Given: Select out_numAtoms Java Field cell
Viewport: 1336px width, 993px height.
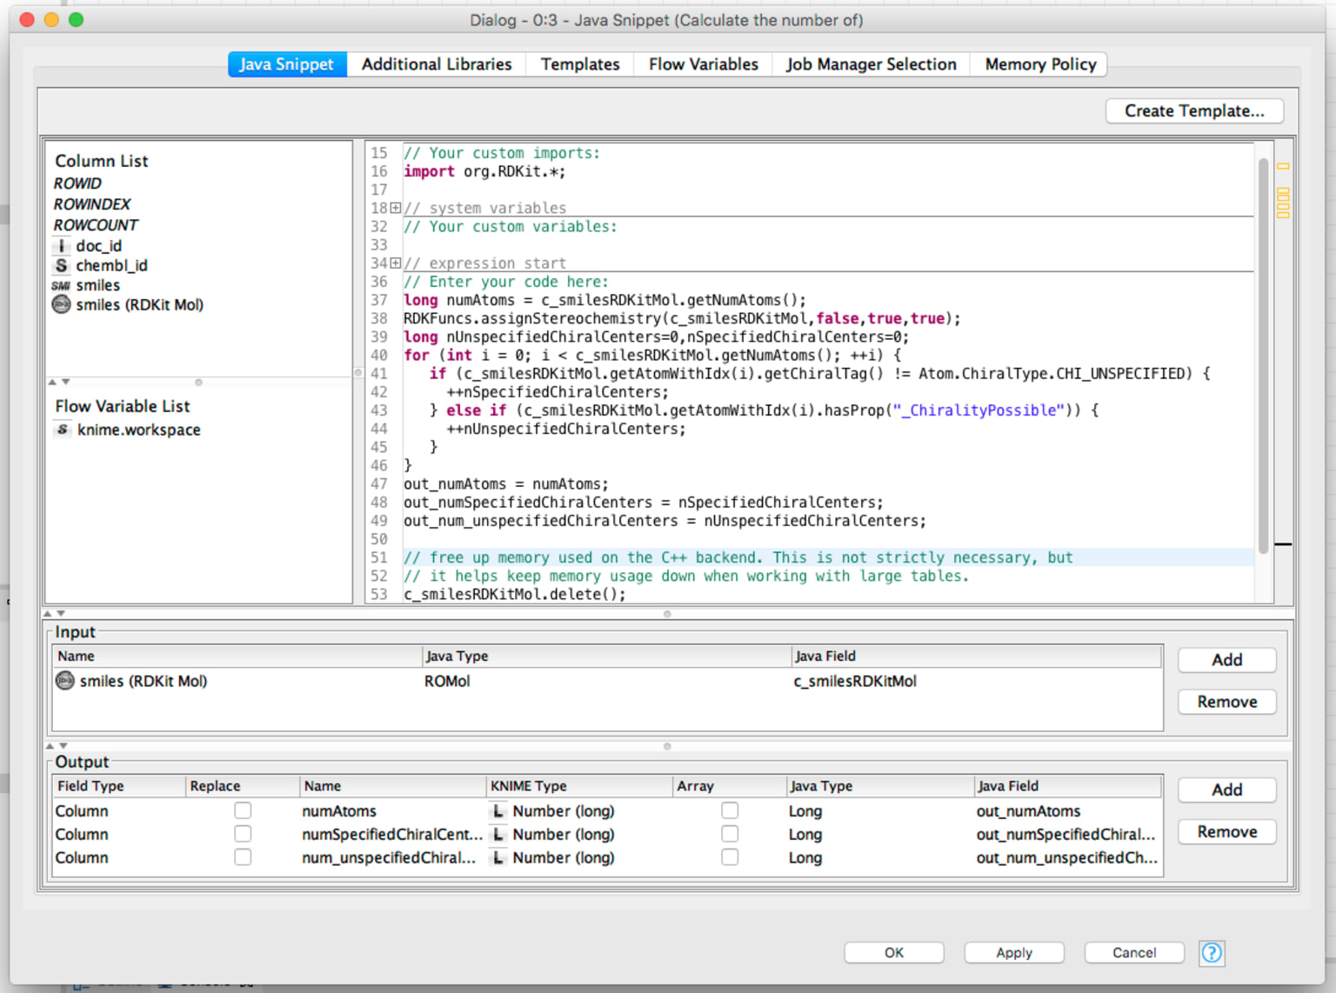Looking at the screenshot, I should [x=1066, y=811].
